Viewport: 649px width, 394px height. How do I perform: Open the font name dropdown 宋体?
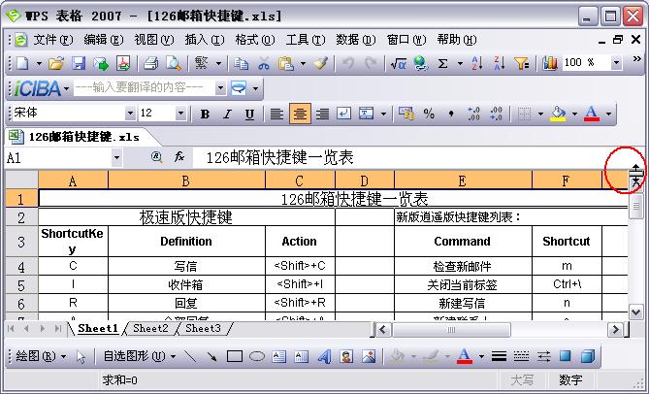coord(130,113)
